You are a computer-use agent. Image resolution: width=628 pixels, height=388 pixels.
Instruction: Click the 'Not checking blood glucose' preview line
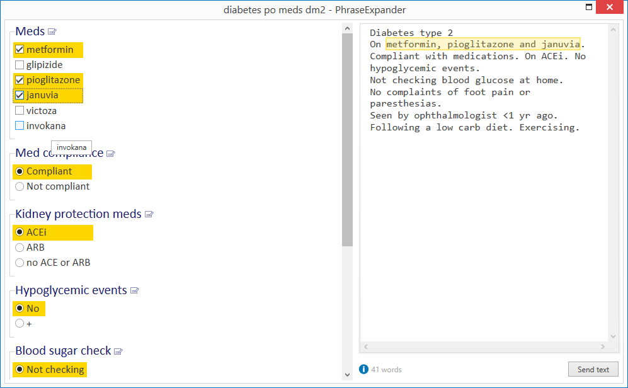tap(466, 80)
